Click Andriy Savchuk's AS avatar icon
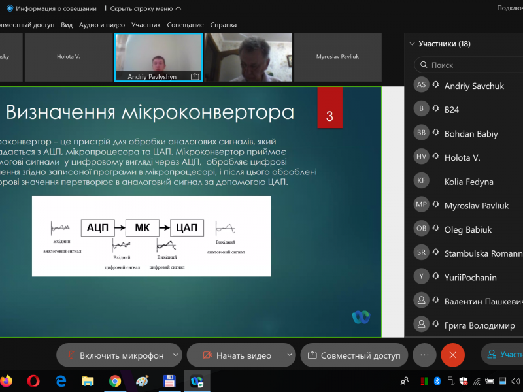The width and height of the screenshot is (523, 392). tap(422, 86)
